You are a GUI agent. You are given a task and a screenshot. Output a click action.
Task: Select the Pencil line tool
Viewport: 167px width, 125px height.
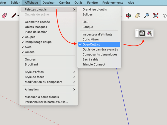14,16
